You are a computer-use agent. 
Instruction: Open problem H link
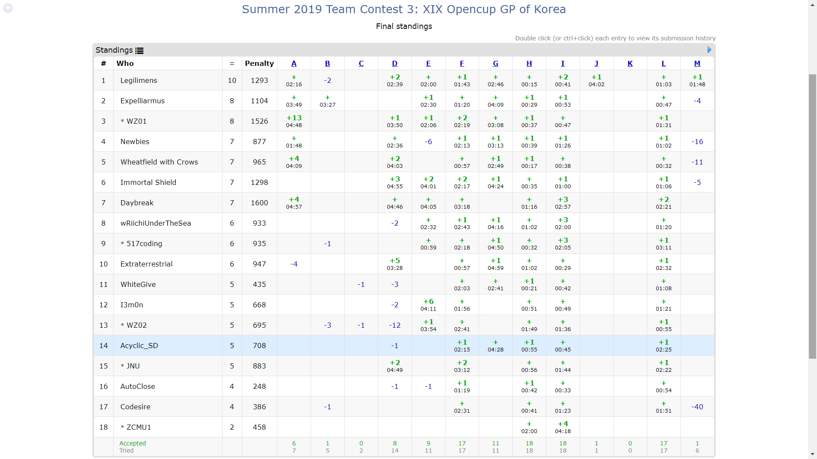529,63
